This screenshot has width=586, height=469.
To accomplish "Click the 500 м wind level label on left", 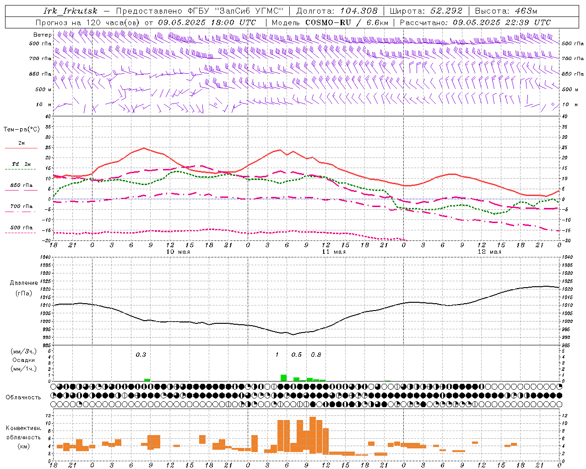I will [x=43, y=89].
